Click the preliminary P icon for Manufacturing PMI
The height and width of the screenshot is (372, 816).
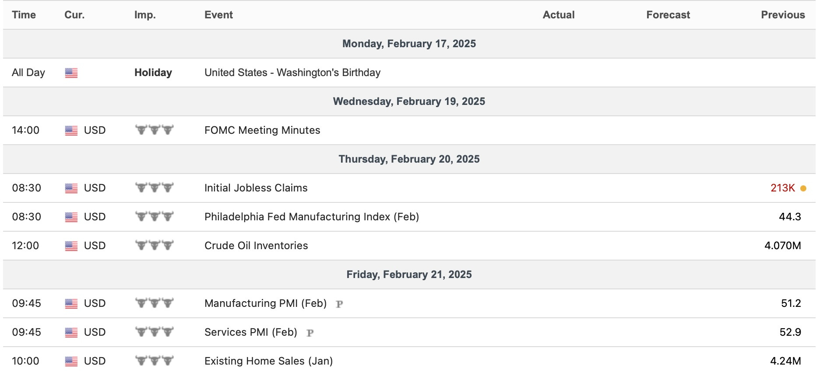click(x=339, y=304)
